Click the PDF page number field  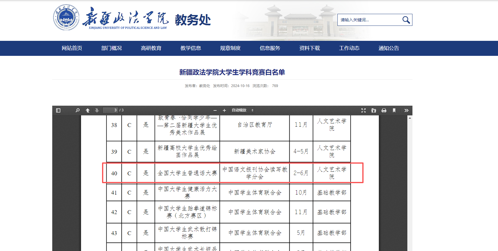coord(110,110)
